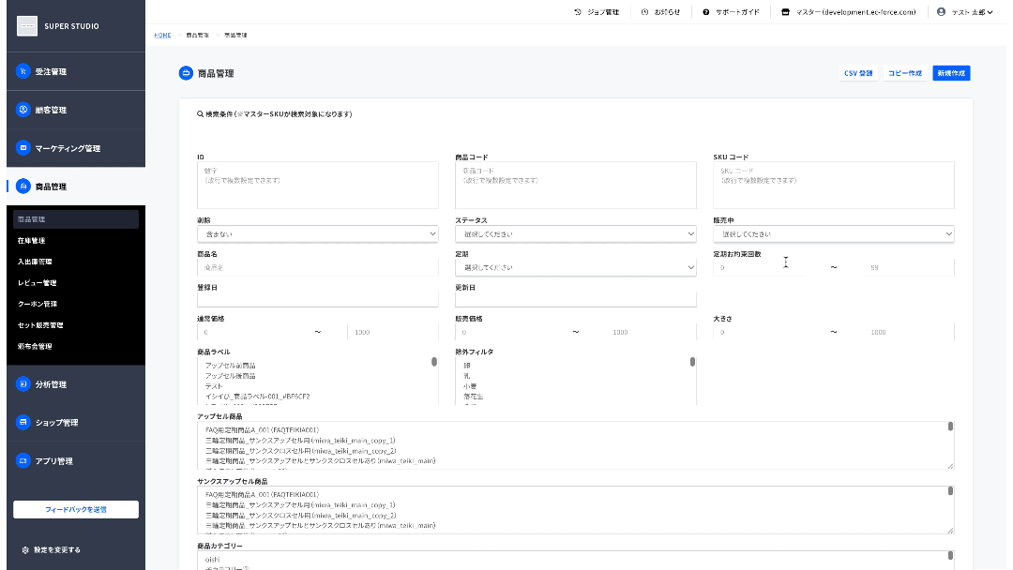This screenshot has height=570, width=1013.
Task: Click the shop icon next to マスター
Action: click(786, 12)
